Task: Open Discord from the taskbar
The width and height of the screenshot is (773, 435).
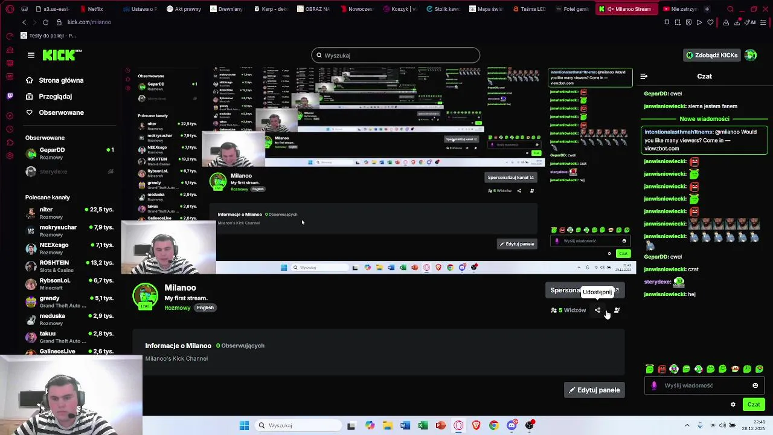Action: 512,425
